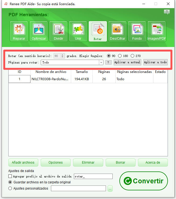Select the Rotar PDF tool
Image resolution: width=176 pixels, height=199 pixels.
[x=98, y=31]
